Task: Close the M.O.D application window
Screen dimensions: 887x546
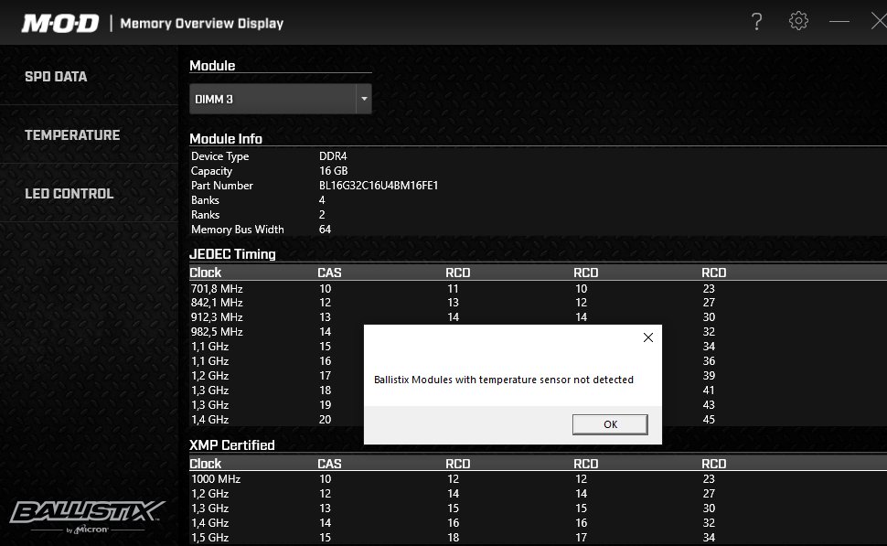Action: [x=877, y=22]
